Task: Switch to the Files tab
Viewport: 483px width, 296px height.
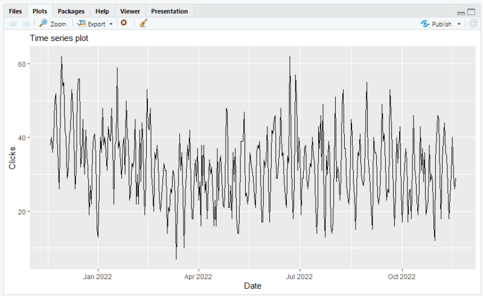Action: pyautogui.click(x=16, y=11)
